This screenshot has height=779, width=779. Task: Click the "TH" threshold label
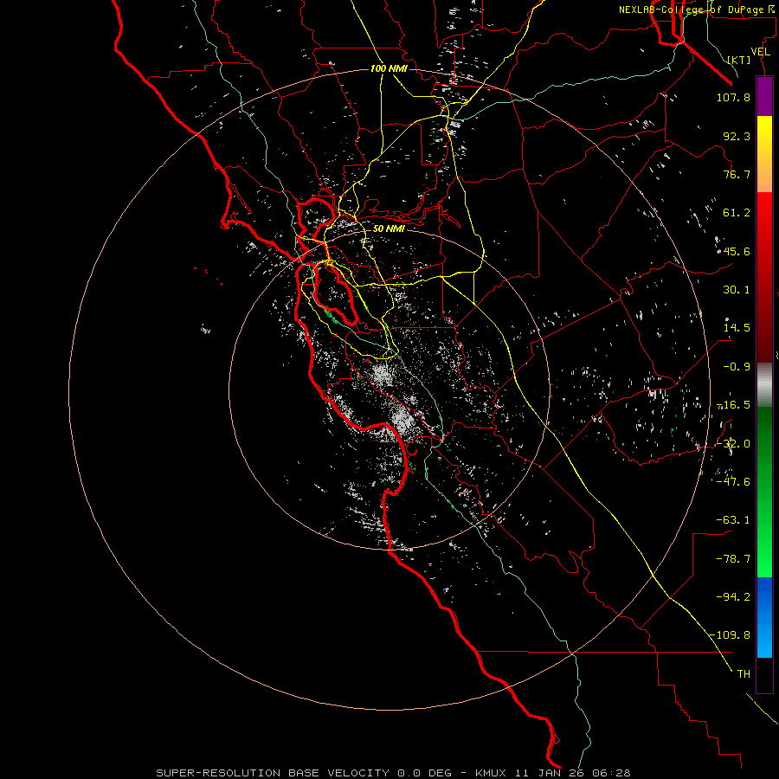tap(744, 674)
